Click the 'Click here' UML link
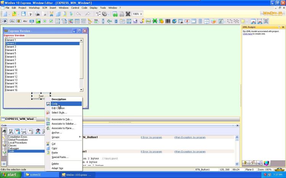This screenshot has height=178, width=286. 247,34
